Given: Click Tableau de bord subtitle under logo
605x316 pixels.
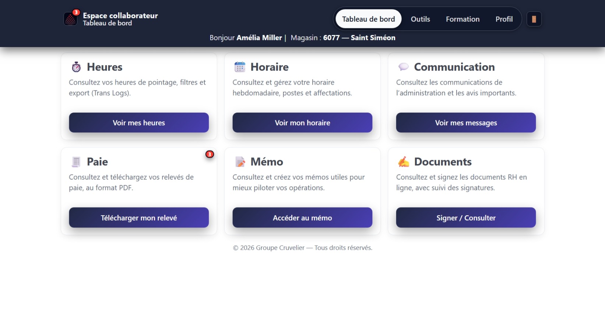Looking at the screenshot, I should pyautogui.click(x=107, y=23).
